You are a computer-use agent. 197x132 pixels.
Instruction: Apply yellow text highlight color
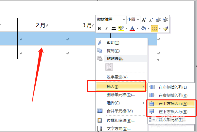click(x=121, y=29)
